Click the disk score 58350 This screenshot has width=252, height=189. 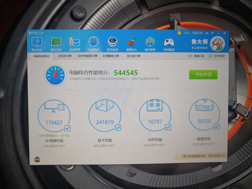pos(204,121)
